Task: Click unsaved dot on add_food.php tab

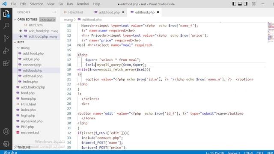Action: 123,12
